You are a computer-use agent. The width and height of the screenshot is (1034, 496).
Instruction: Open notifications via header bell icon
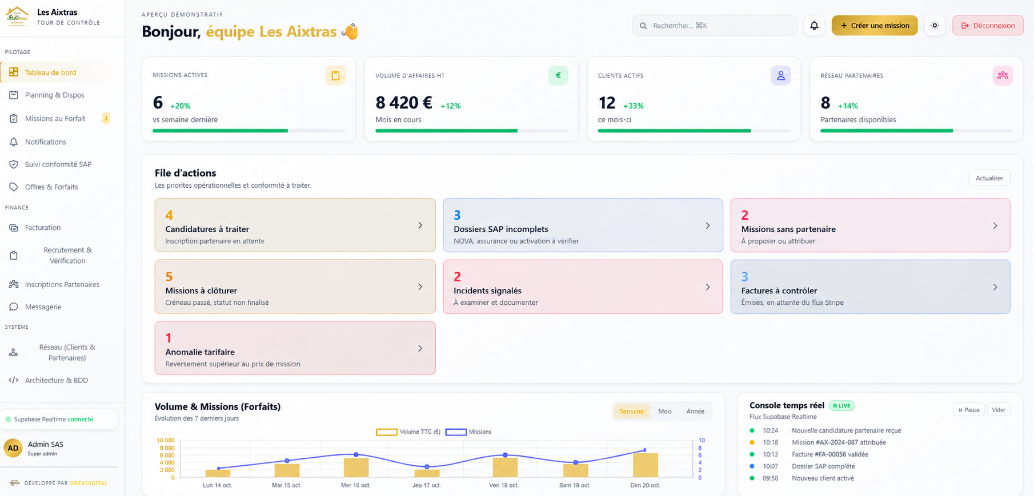point(814,26)
